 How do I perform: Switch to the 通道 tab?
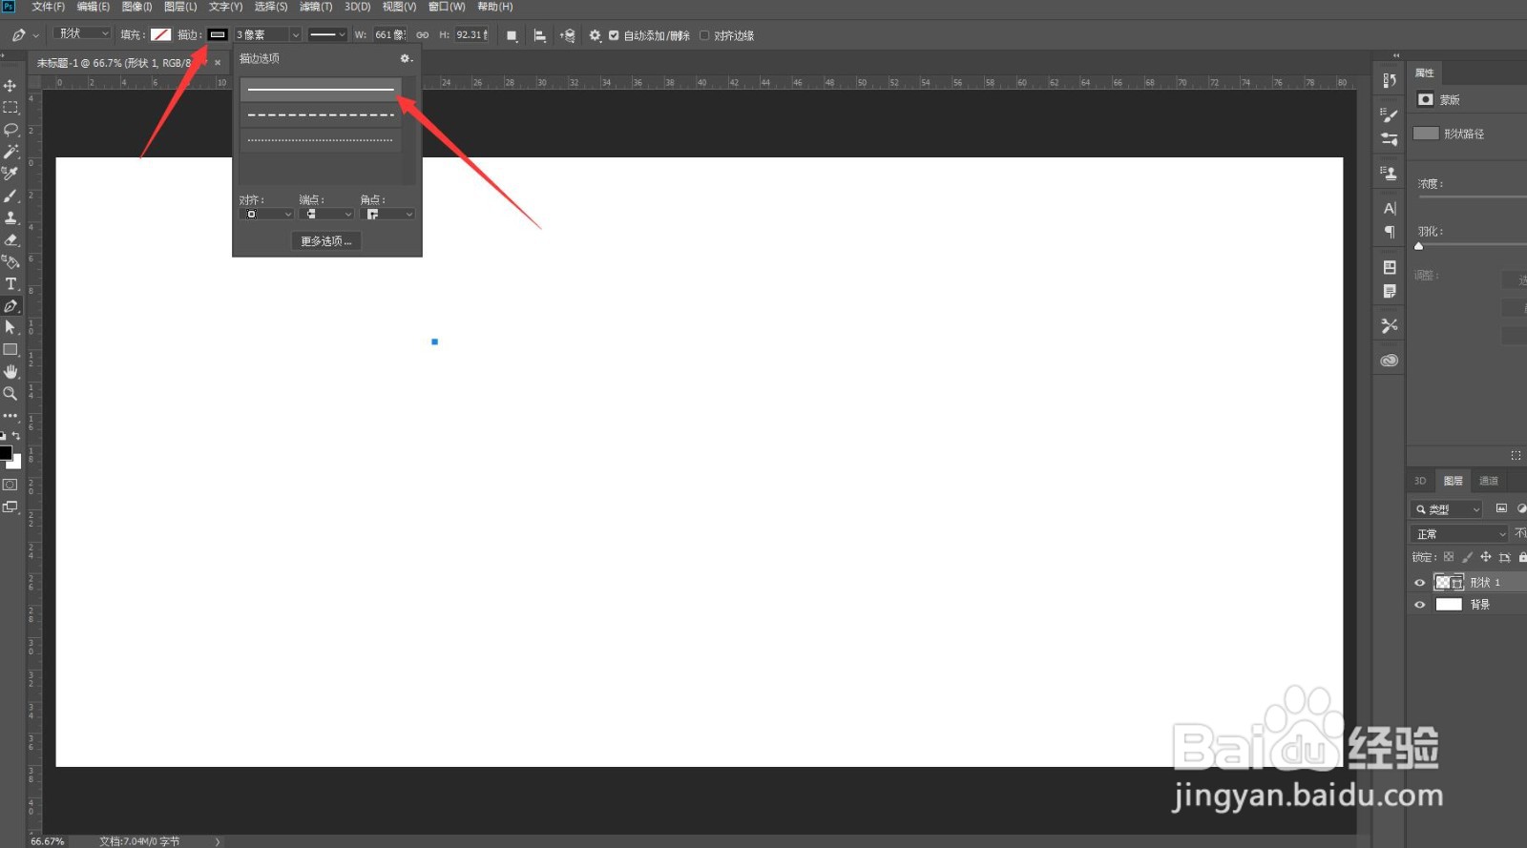click(1488, 481)
